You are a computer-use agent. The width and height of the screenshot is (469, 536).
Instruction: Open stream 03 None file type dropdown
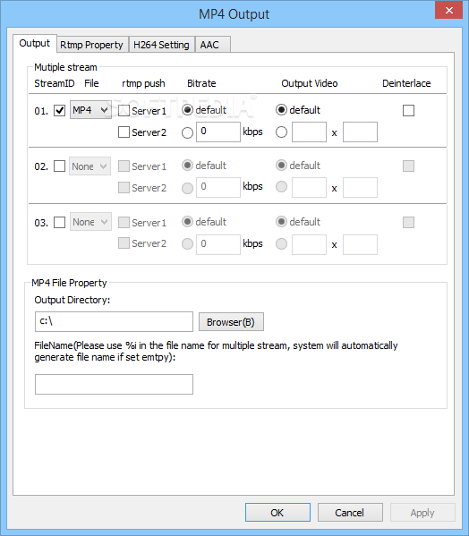point(90,222)
